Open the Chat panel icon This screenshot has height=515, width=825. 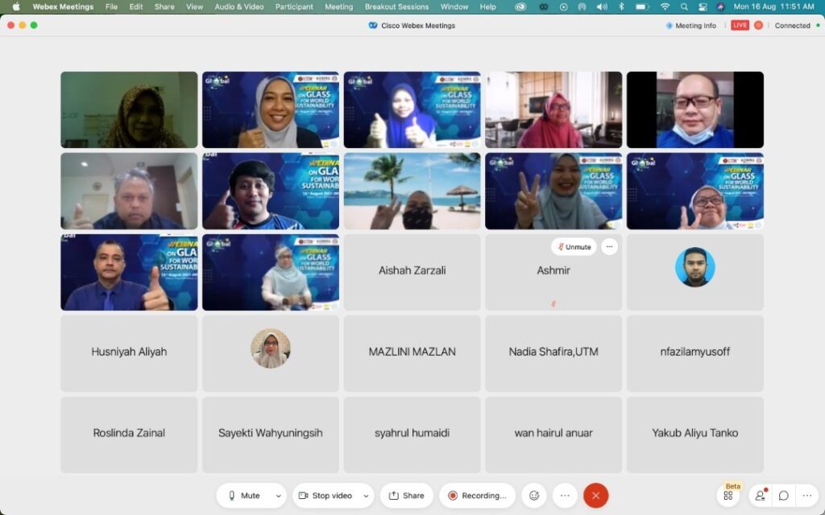click(783, 496)
